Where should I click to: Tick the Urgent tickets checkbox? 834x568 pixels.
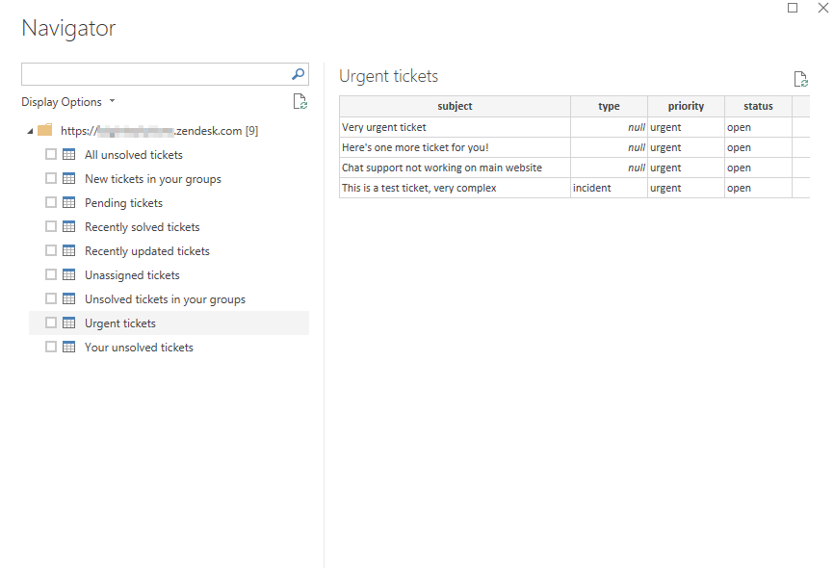tap(51, 323)
